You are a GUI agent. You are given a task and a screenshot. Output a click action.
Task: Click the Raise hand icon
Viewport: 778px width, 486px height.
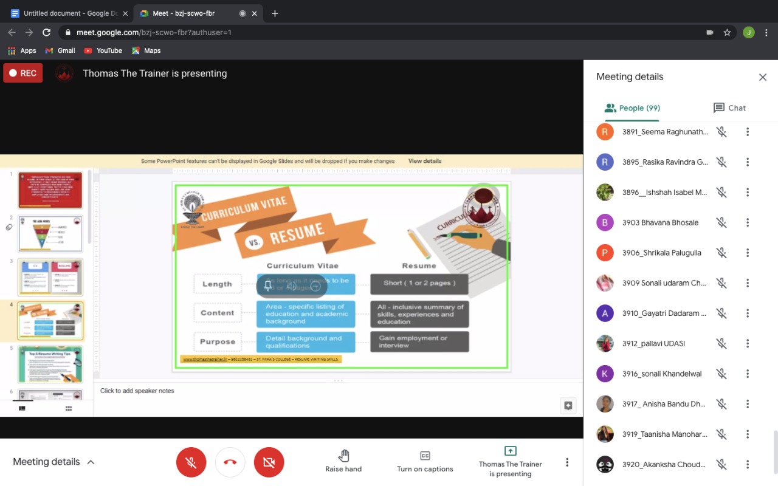click(x=343, y=456)
